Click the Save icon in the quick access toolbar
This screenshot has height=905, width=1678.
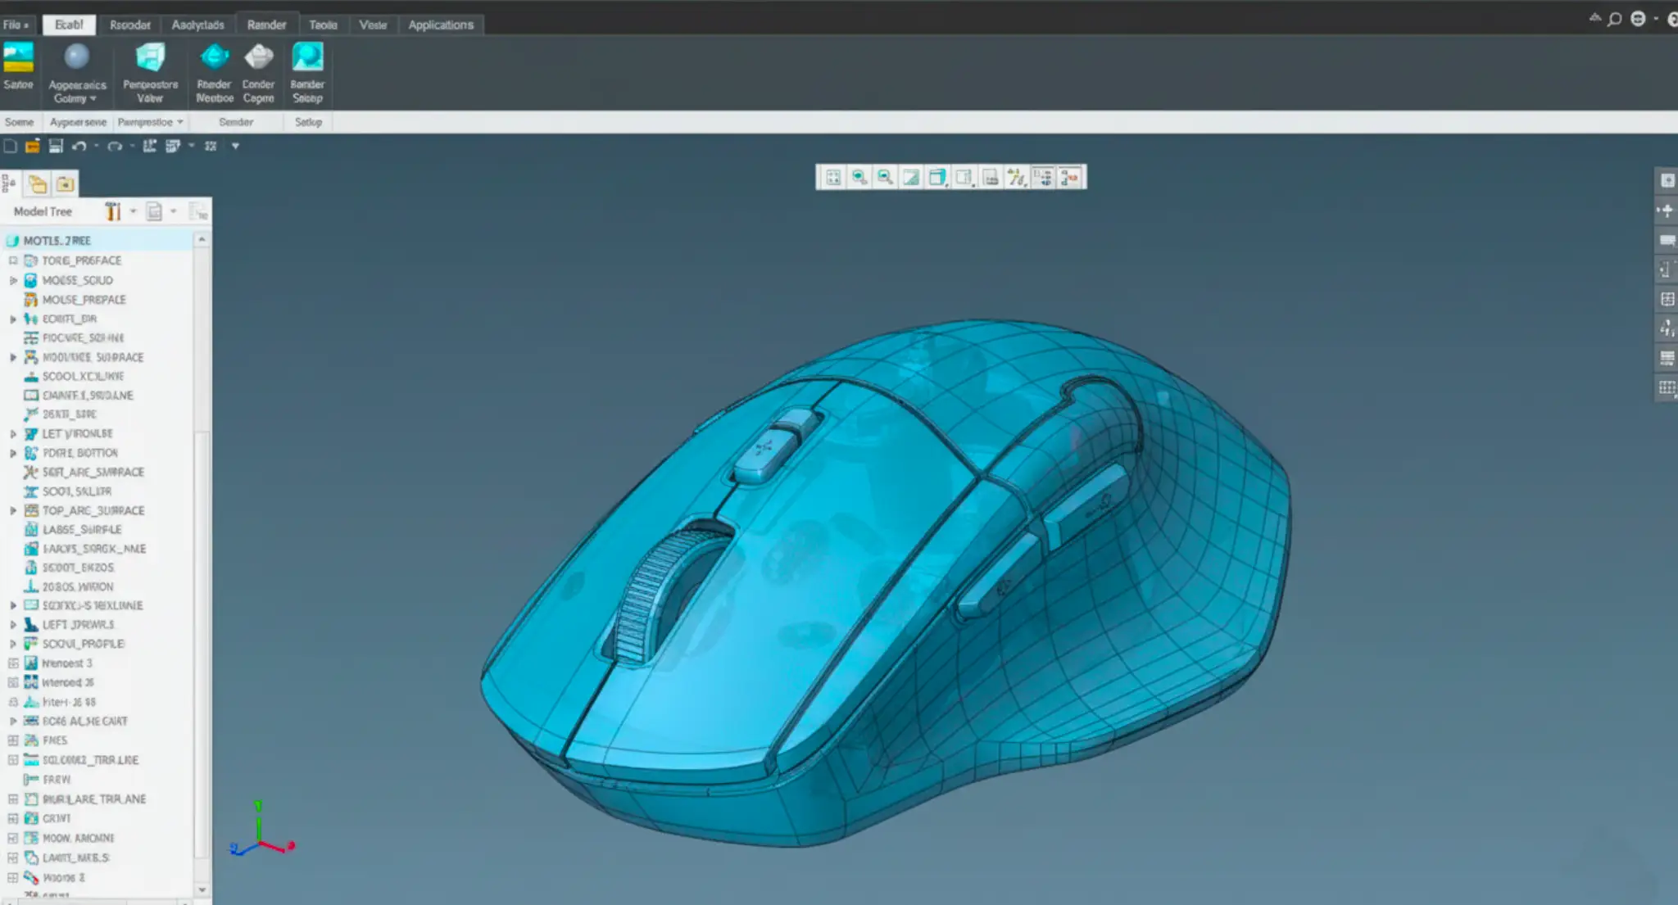coord(56,145)
